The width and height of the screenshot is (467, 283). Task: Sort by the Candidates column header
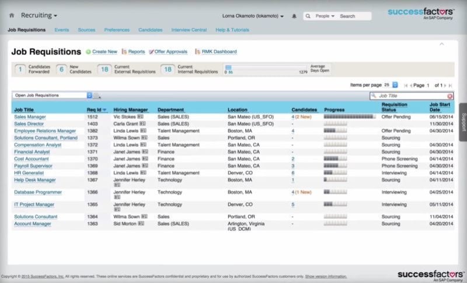coord(304,110)
